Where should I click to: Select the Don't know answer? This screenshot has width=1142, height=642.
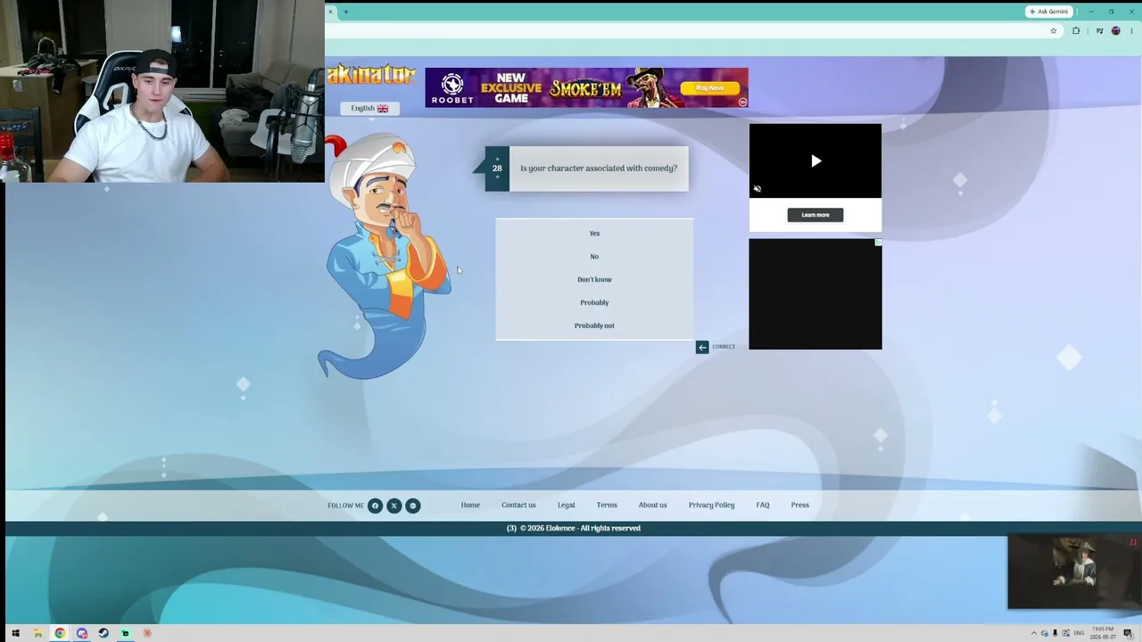(594, 280)
